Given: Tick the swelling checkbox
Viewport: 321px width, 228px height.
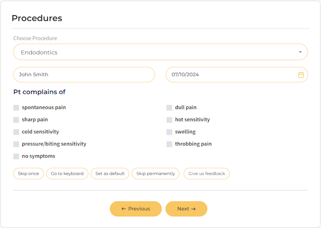Looking at the screenshot, I should point(170,132).
